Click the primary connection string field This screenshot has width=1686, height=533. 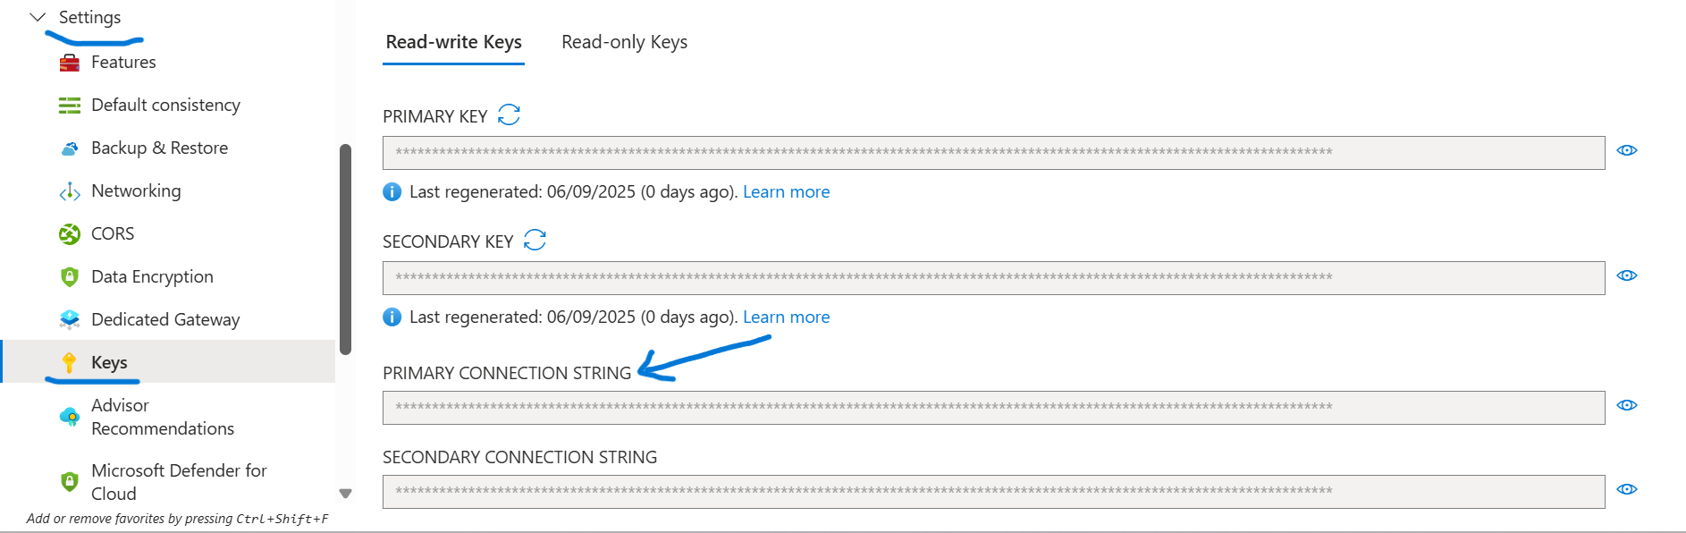click(992, 407)
